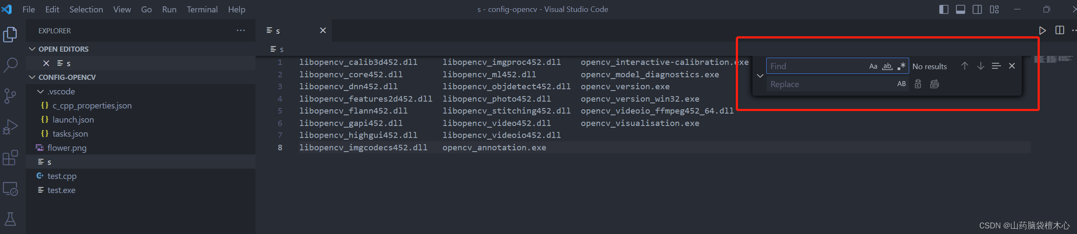
Task: Open the Run and Debug view
Action: (10, 127)
